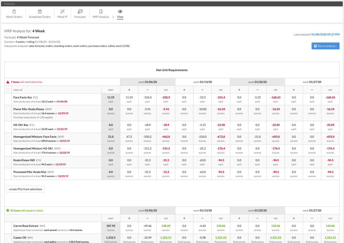Screen dimensions: 344x243
Task: Click week 01/27/20 header in attention table
Action: click(312, 82)
